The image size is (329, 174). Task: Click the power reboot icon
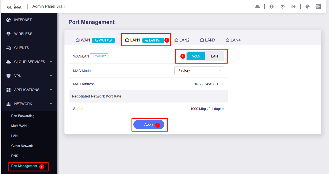(x=283, y=7)
